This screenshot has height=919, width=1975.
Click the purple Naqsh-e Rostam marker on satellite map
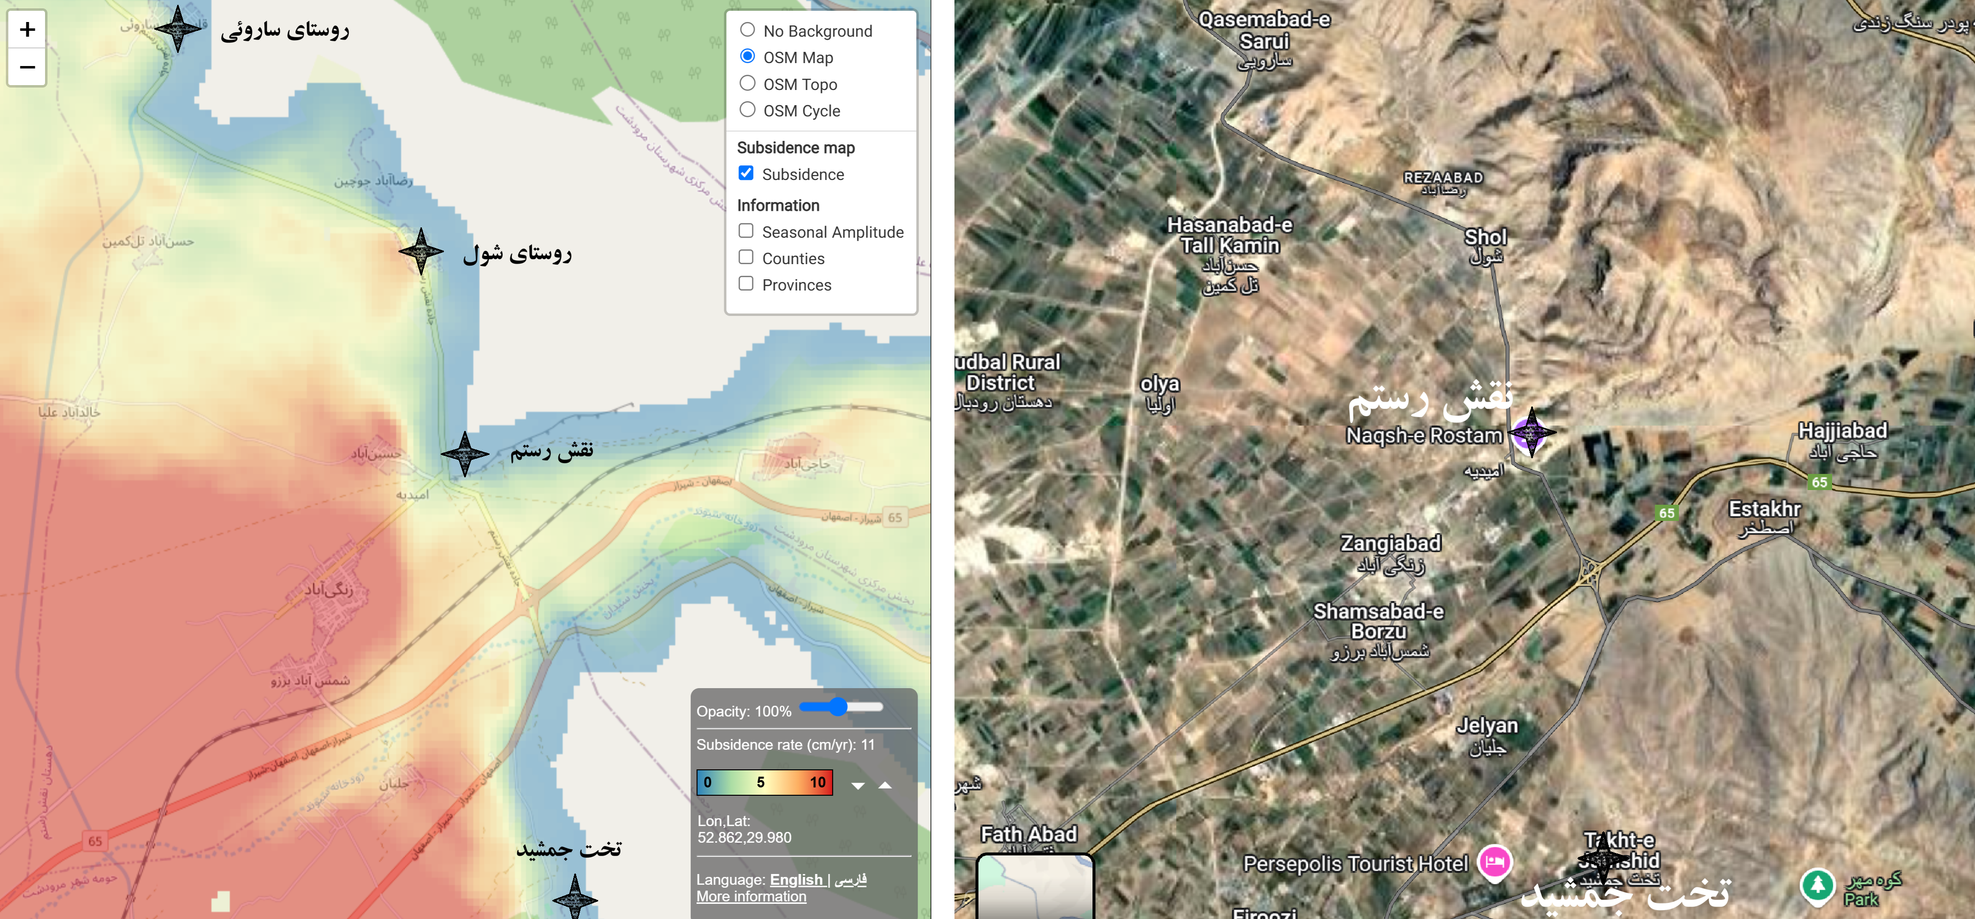(1531, 433)
